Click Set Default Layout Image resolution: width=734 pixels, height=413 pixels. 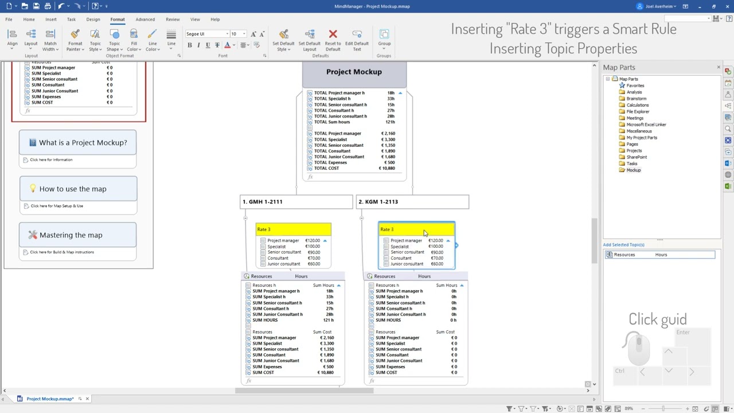[x=310, y=40]
